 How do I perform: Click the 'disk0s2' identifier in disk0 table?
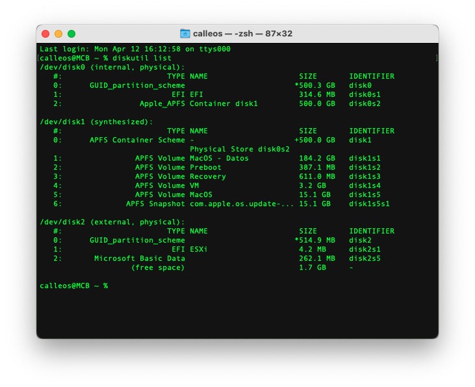(x=365, y=103)
